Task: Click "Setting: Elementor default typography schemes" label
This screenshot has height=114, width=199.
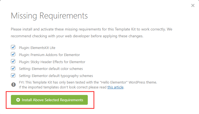Action: pyautogui.click(x=56, y=76)
